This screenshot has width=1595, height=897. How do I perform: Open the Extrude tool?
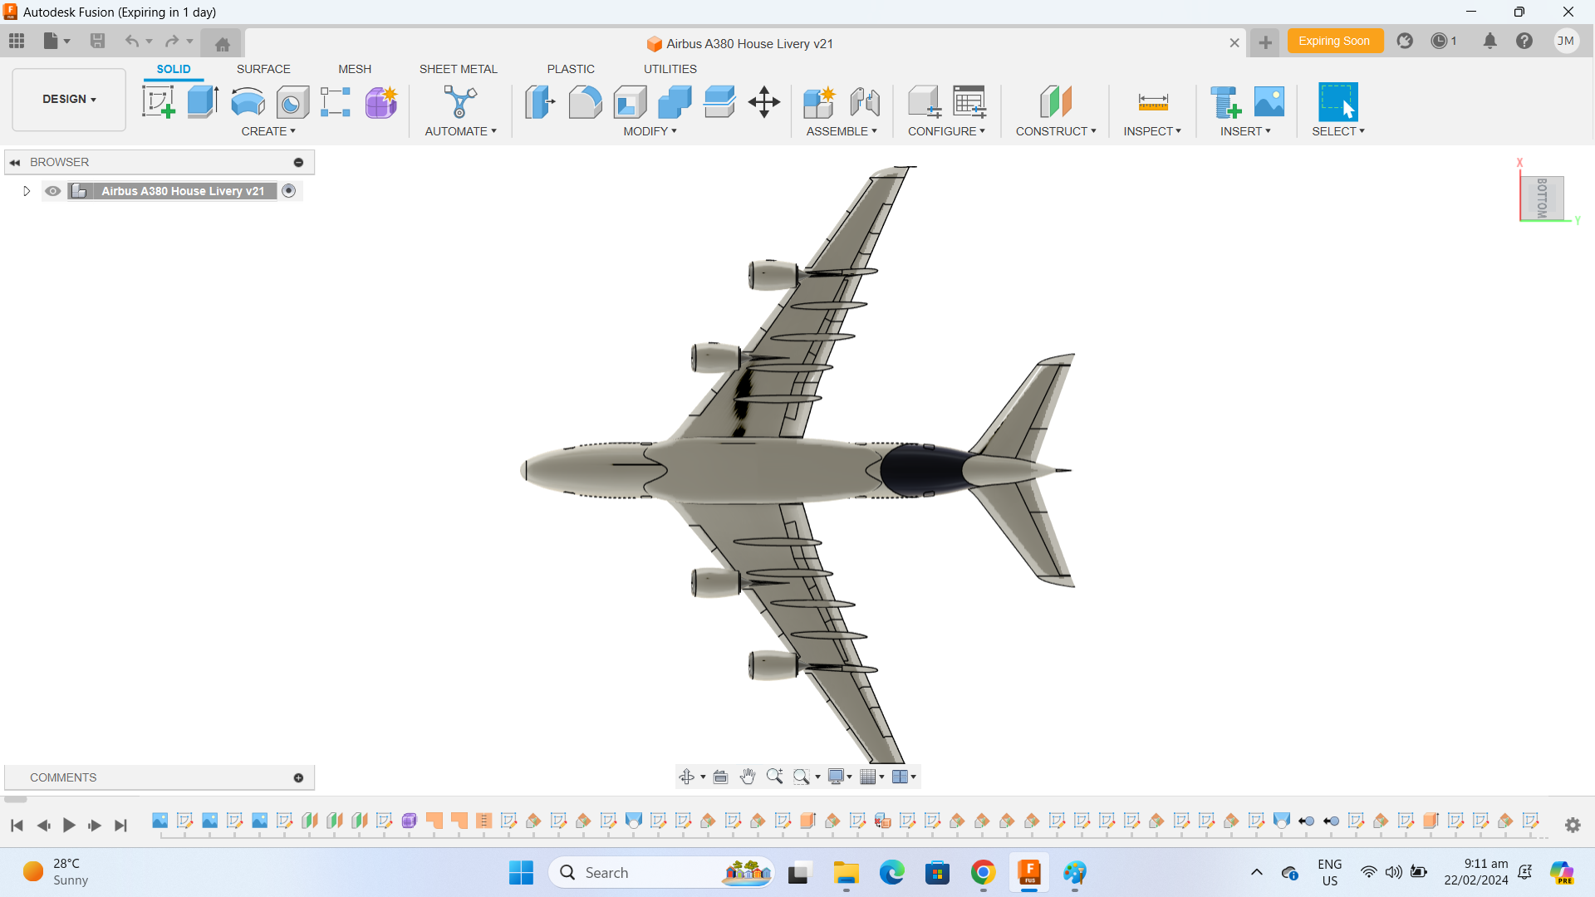(x=203, y=101)
